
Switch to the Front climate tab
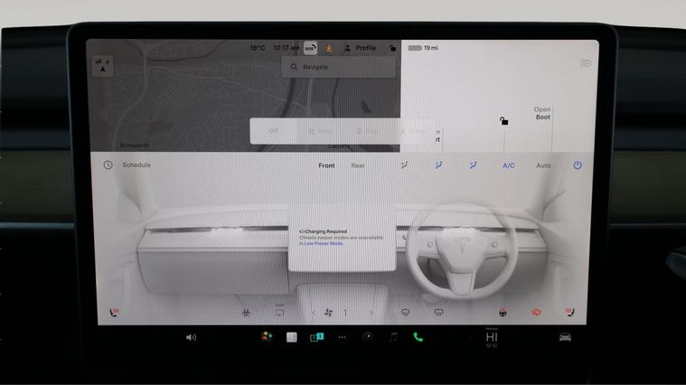[x=326, y=165]
